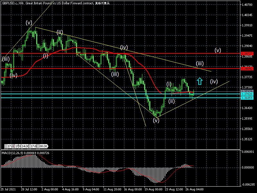Image resolution: width=257 pixels, height=193 pixels.
Task: Select projected (v) label above 1.38727 line
Action: pyautogui.click(x=218, y=50)
